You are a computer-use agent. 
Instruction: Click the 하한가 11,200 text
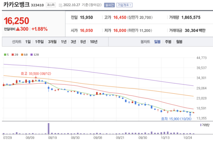click(140, 30)
